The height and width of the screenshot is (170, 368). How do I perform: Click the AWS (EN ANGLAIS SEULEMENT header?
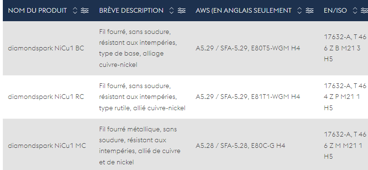[x=243, y=10]
